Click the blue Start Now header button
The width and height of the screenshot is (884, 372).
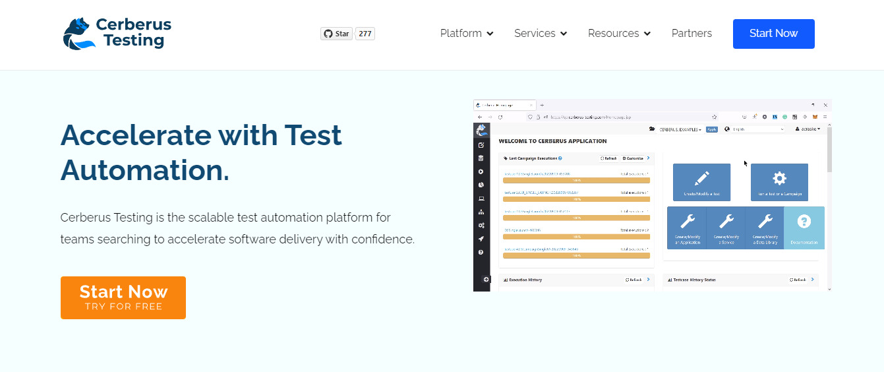(773, 34)
